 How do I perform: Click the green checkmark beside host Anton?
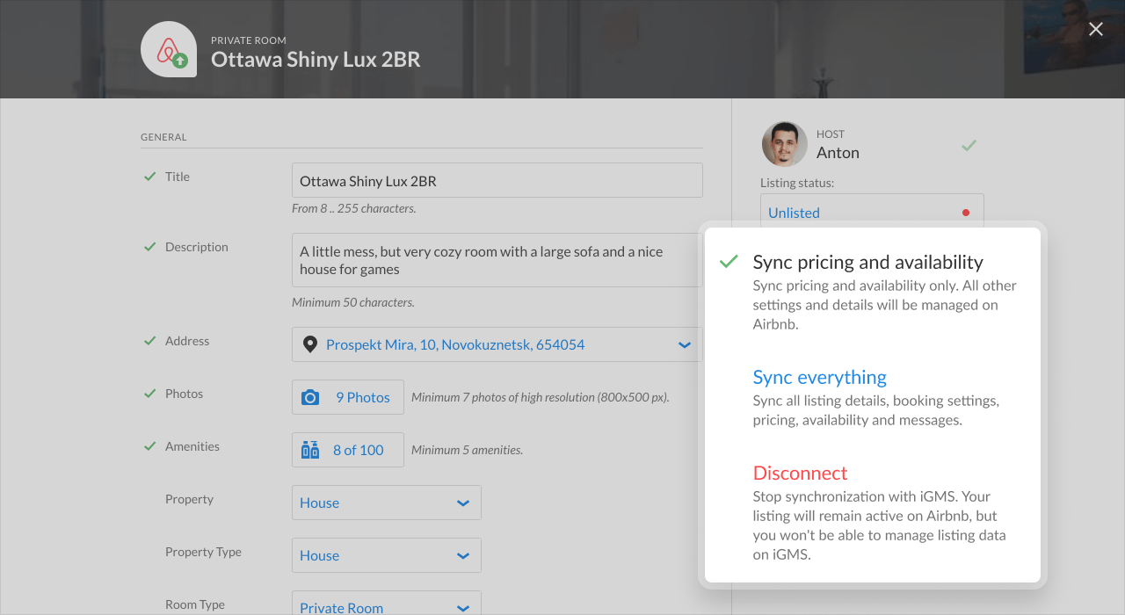point(969,144)
